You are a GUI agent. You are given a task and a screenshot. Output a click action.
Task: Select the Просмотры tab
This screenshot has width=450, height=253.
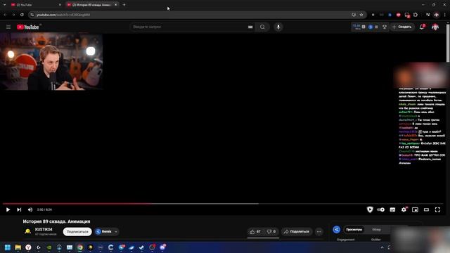(x=354, y=230)
